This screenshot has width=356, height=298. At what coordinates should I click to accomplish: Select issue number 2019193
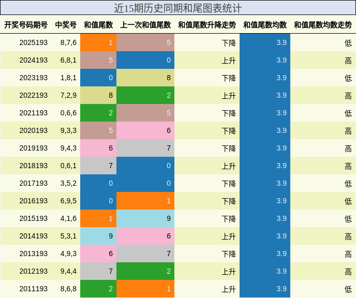[x=33, y=148]
